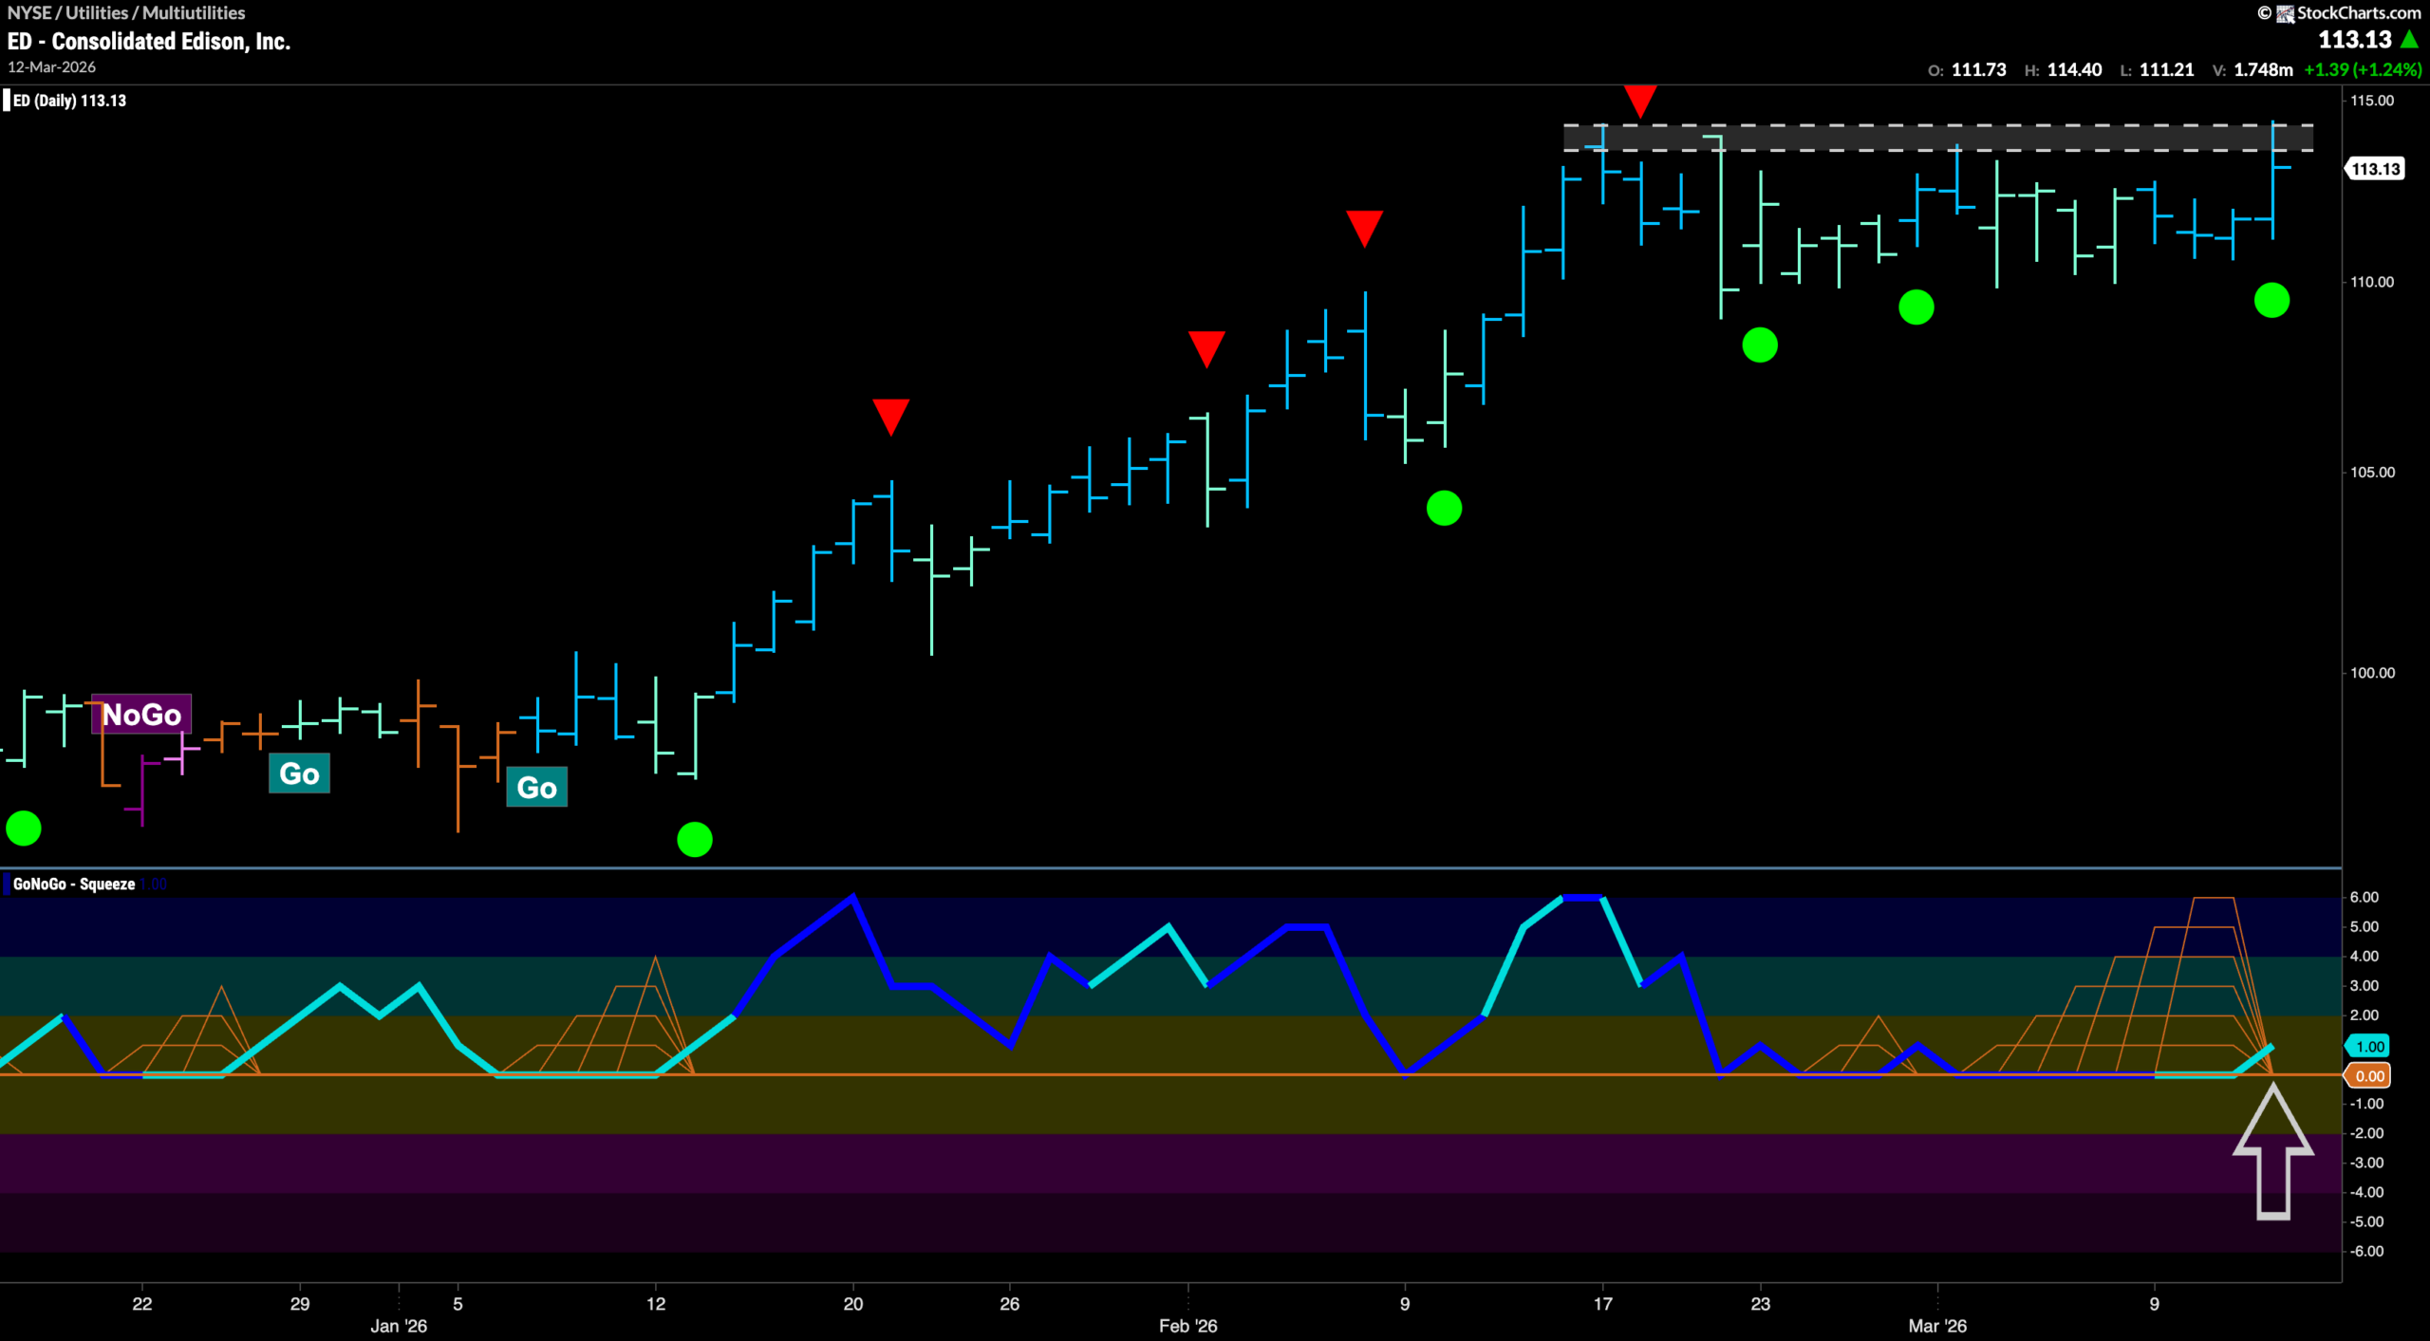Click the ED - Consolidated Edison, Inc. title
This screenshot has width=2430, height=1341.
(149, 42)
